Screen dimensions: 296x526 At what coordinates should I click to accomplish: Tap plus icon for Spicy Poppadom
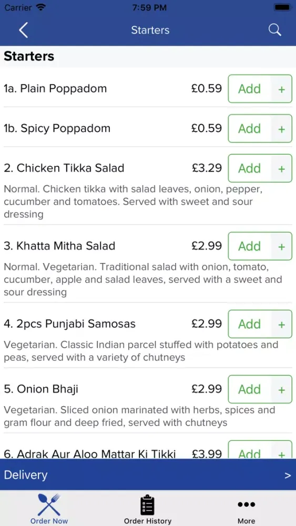pyautogui.click(x=282, y=129)
